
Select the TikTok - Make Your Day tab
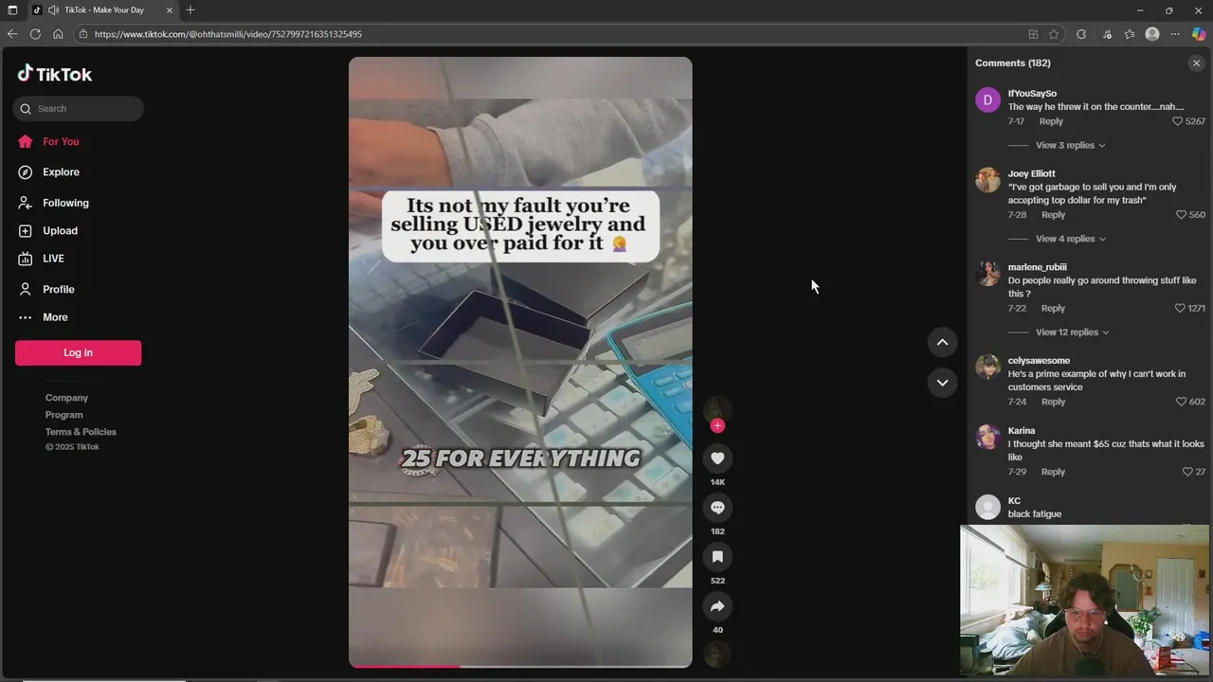click(102, 10)
